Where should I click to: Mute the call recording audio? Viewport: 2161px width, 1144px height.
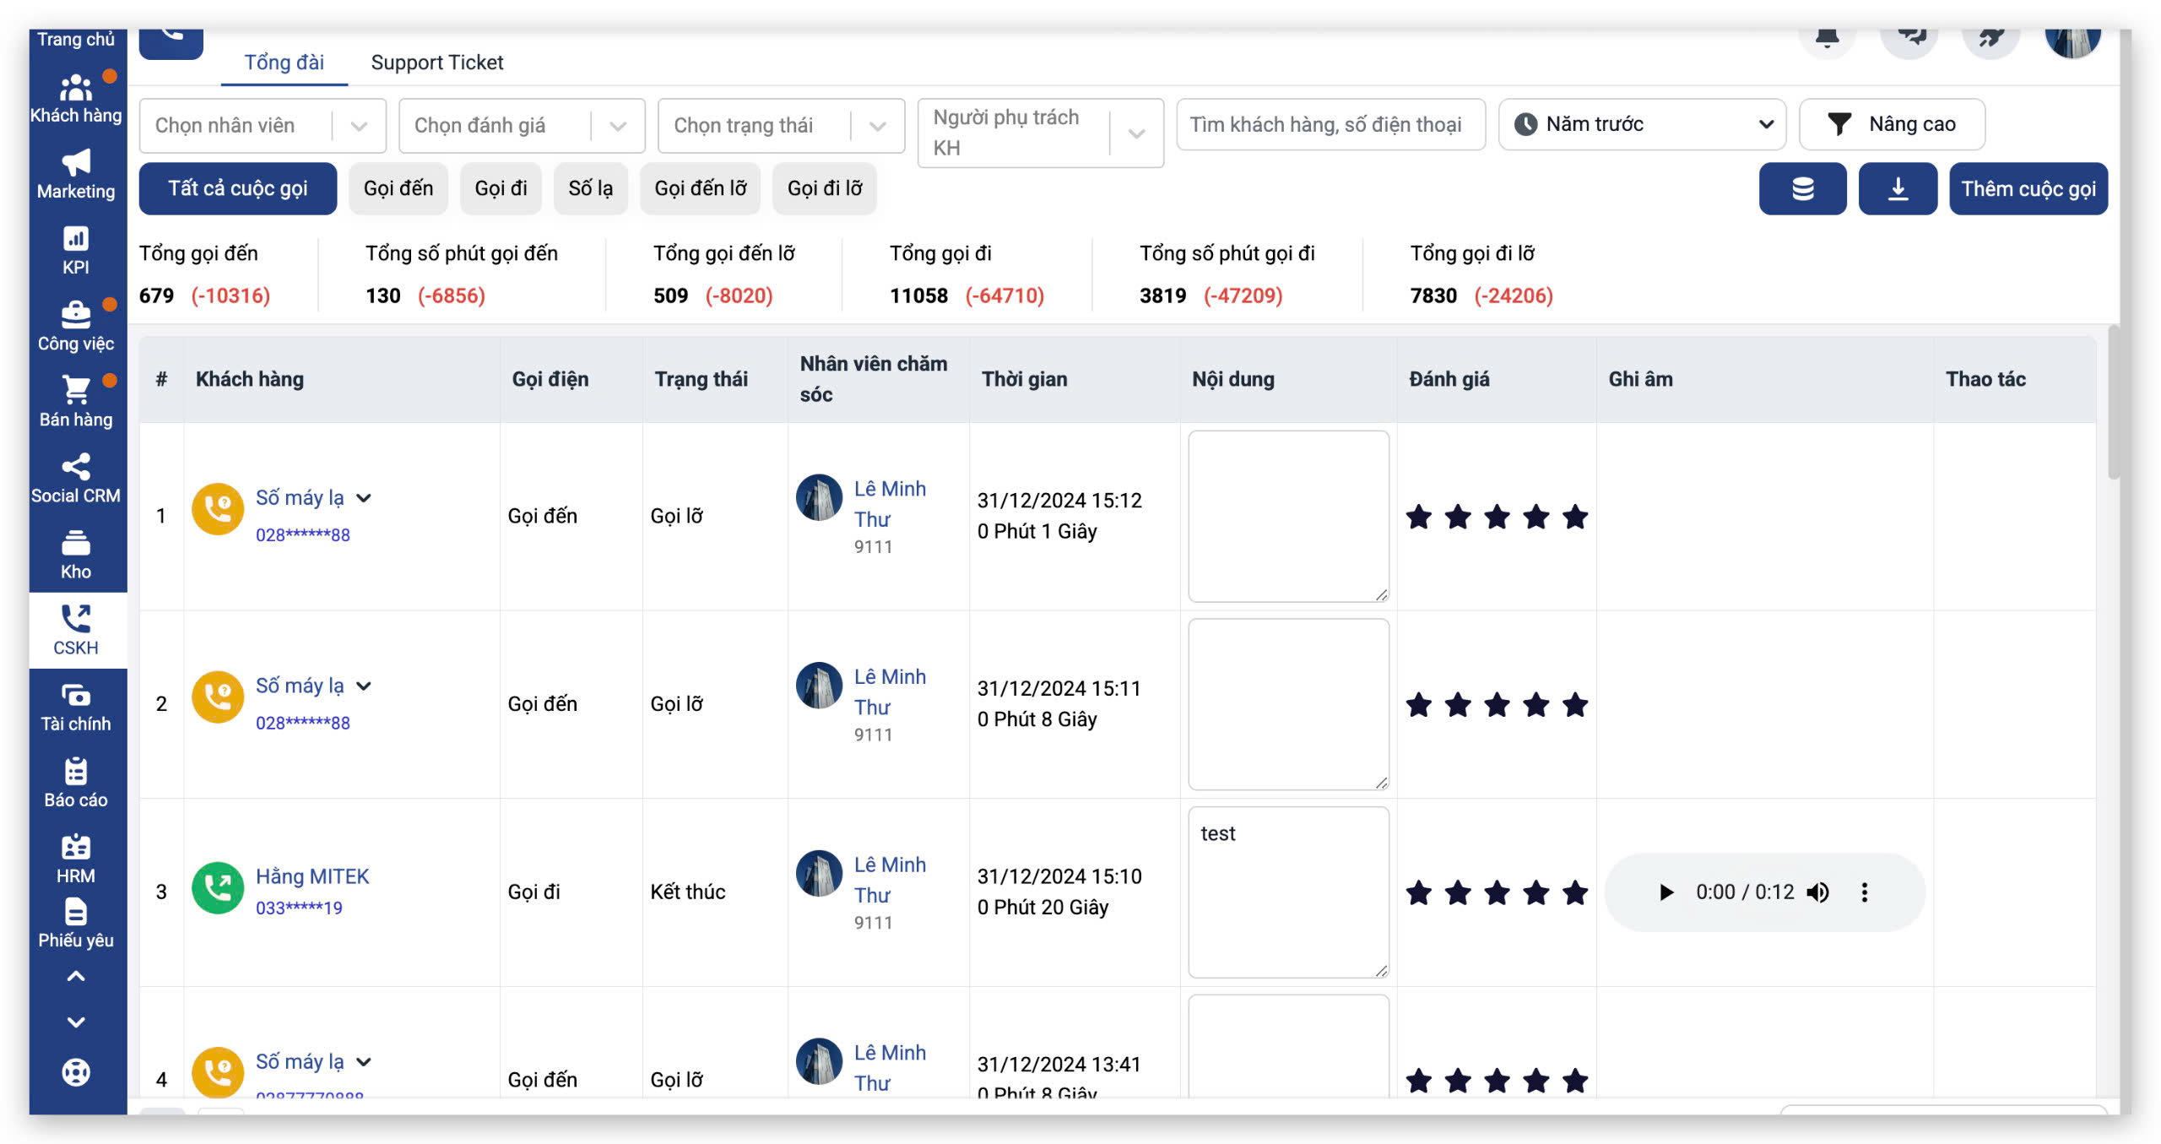1817,892
